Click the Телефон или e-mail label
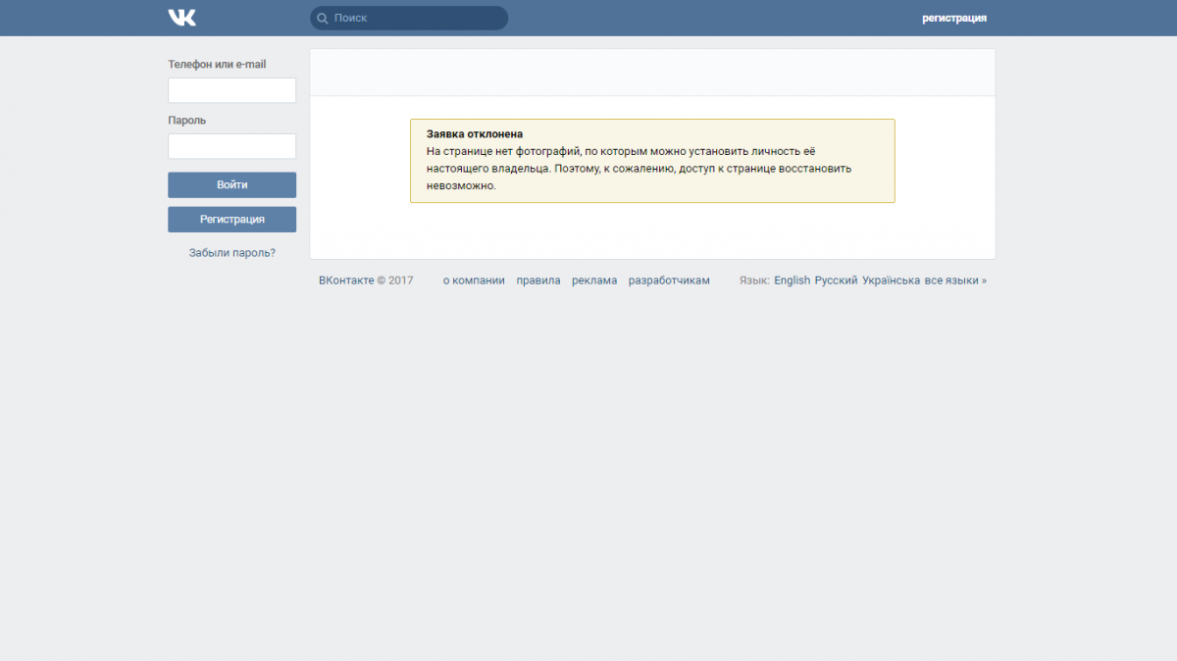1177x661 pixels. click(217, 65)
